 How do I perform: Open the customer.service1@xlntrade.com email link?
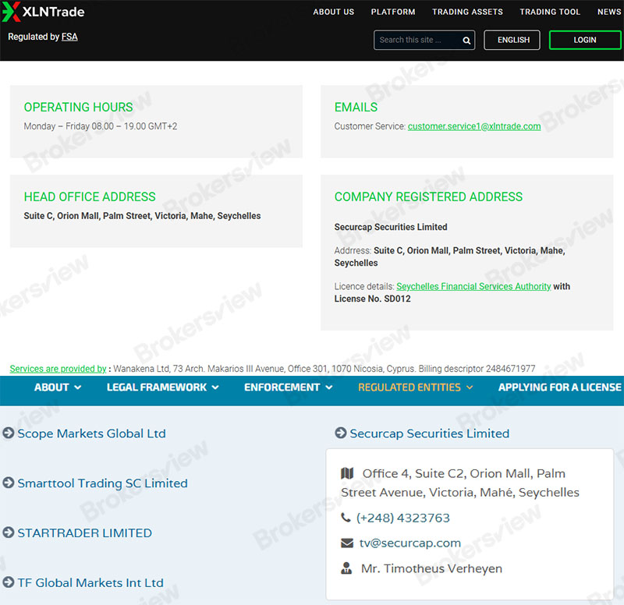point(473,126)
